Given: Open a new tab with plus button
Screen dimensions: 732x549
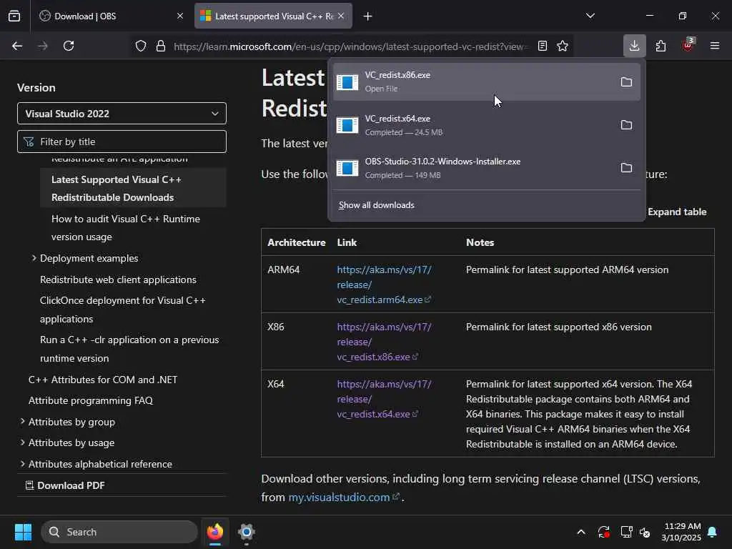Looking at the screenshot, I should pos(368,16).
